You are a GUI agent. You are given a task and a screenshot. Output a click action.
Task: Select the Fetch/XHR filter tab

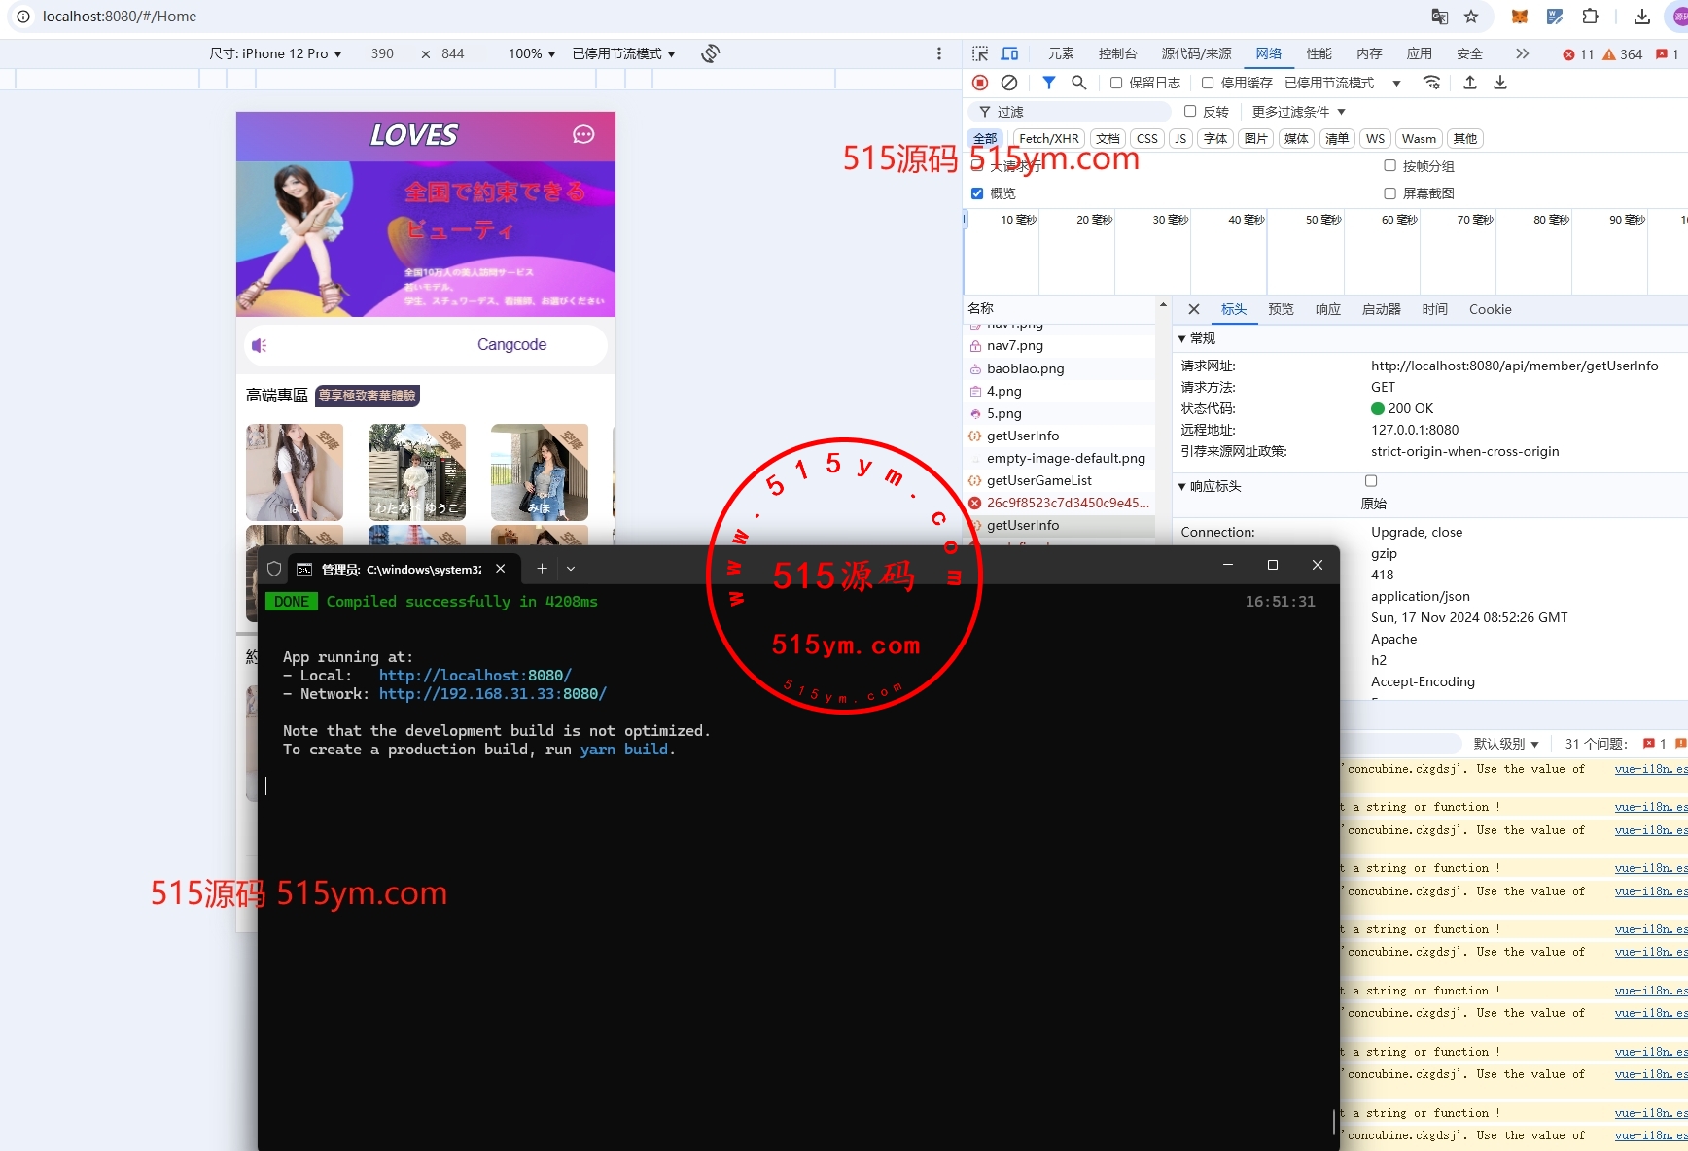point(1048,138)
